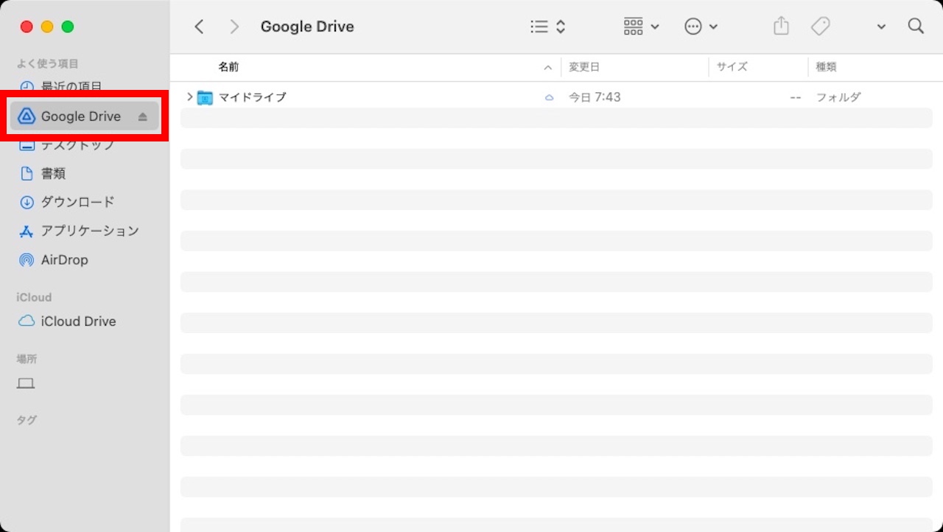The width and height of the screenshot is (943, 532).
Task: Click the Google Drive window title
Action: [x=307, y=27]
